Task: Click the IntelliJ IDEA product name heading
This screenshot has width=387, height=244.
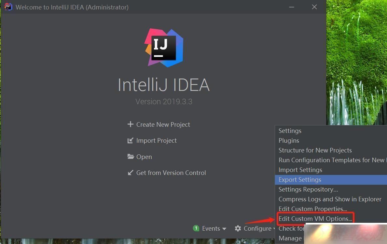Action: [164, 85]
